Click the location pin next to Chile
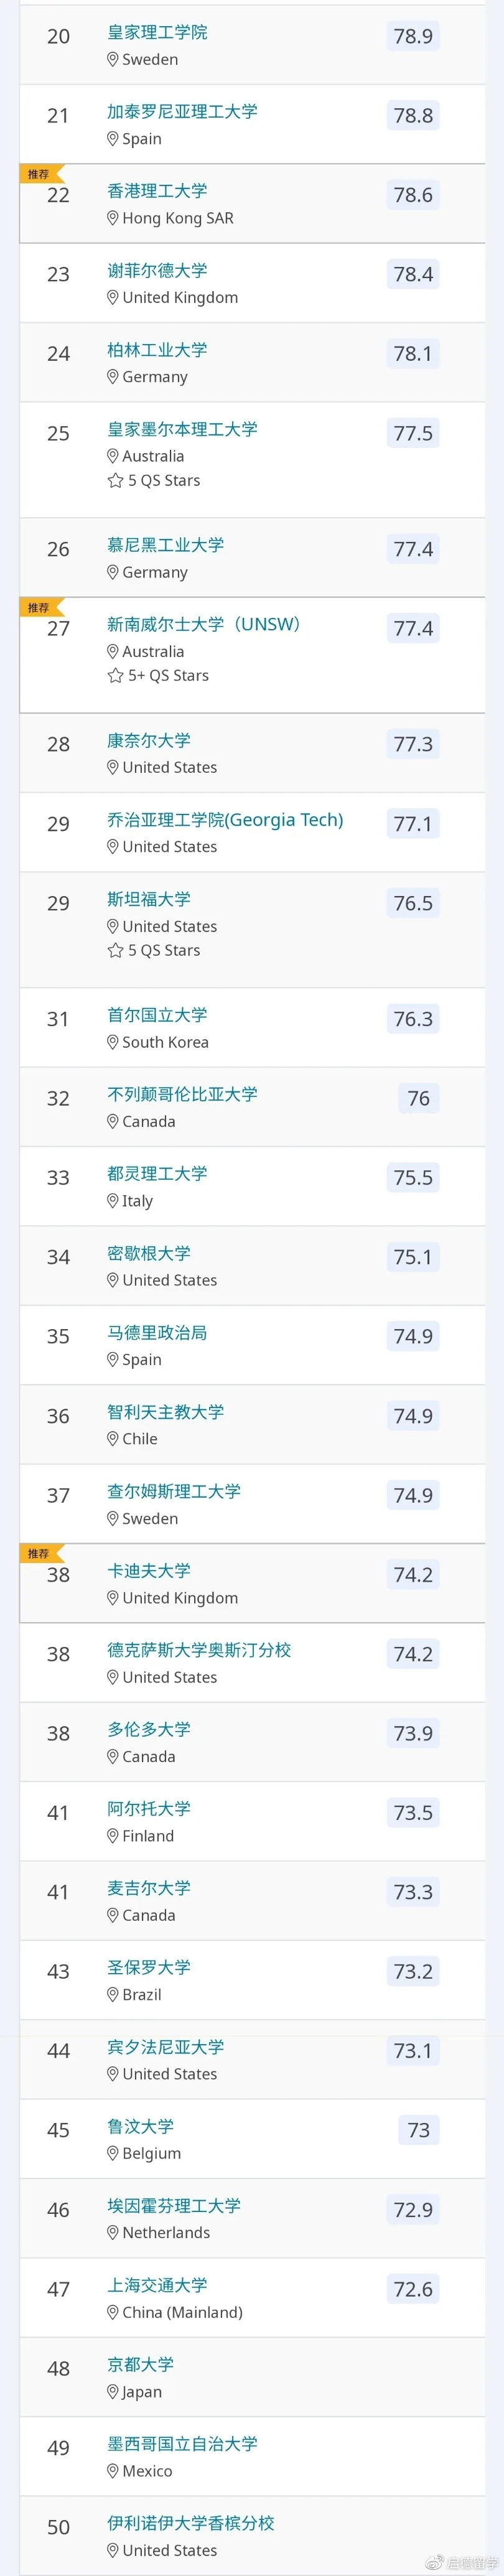This screenshot has width=504, height=2576. (113, 1439)
